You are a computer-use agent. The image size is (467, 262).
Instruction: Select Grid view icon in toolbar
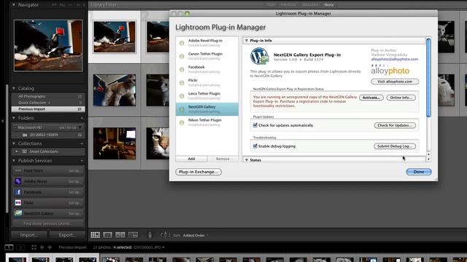point(96,235)
